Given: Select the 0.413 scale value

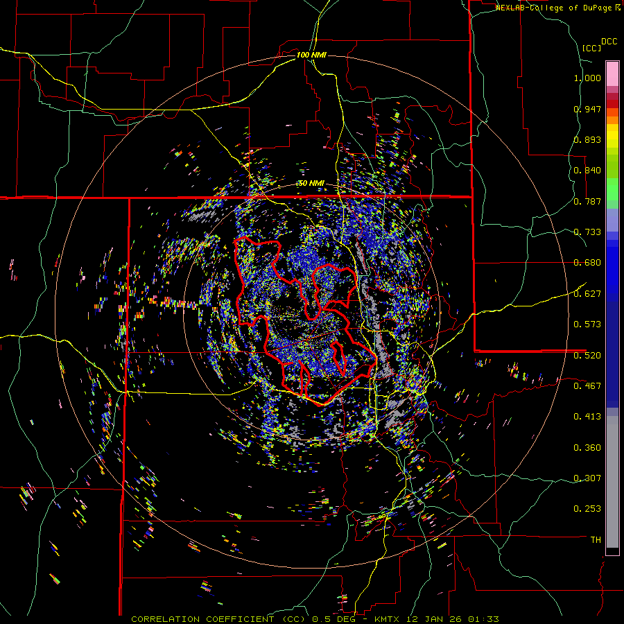Looking at the screenshot, I should pyautogui.click(x=587, y=417).
